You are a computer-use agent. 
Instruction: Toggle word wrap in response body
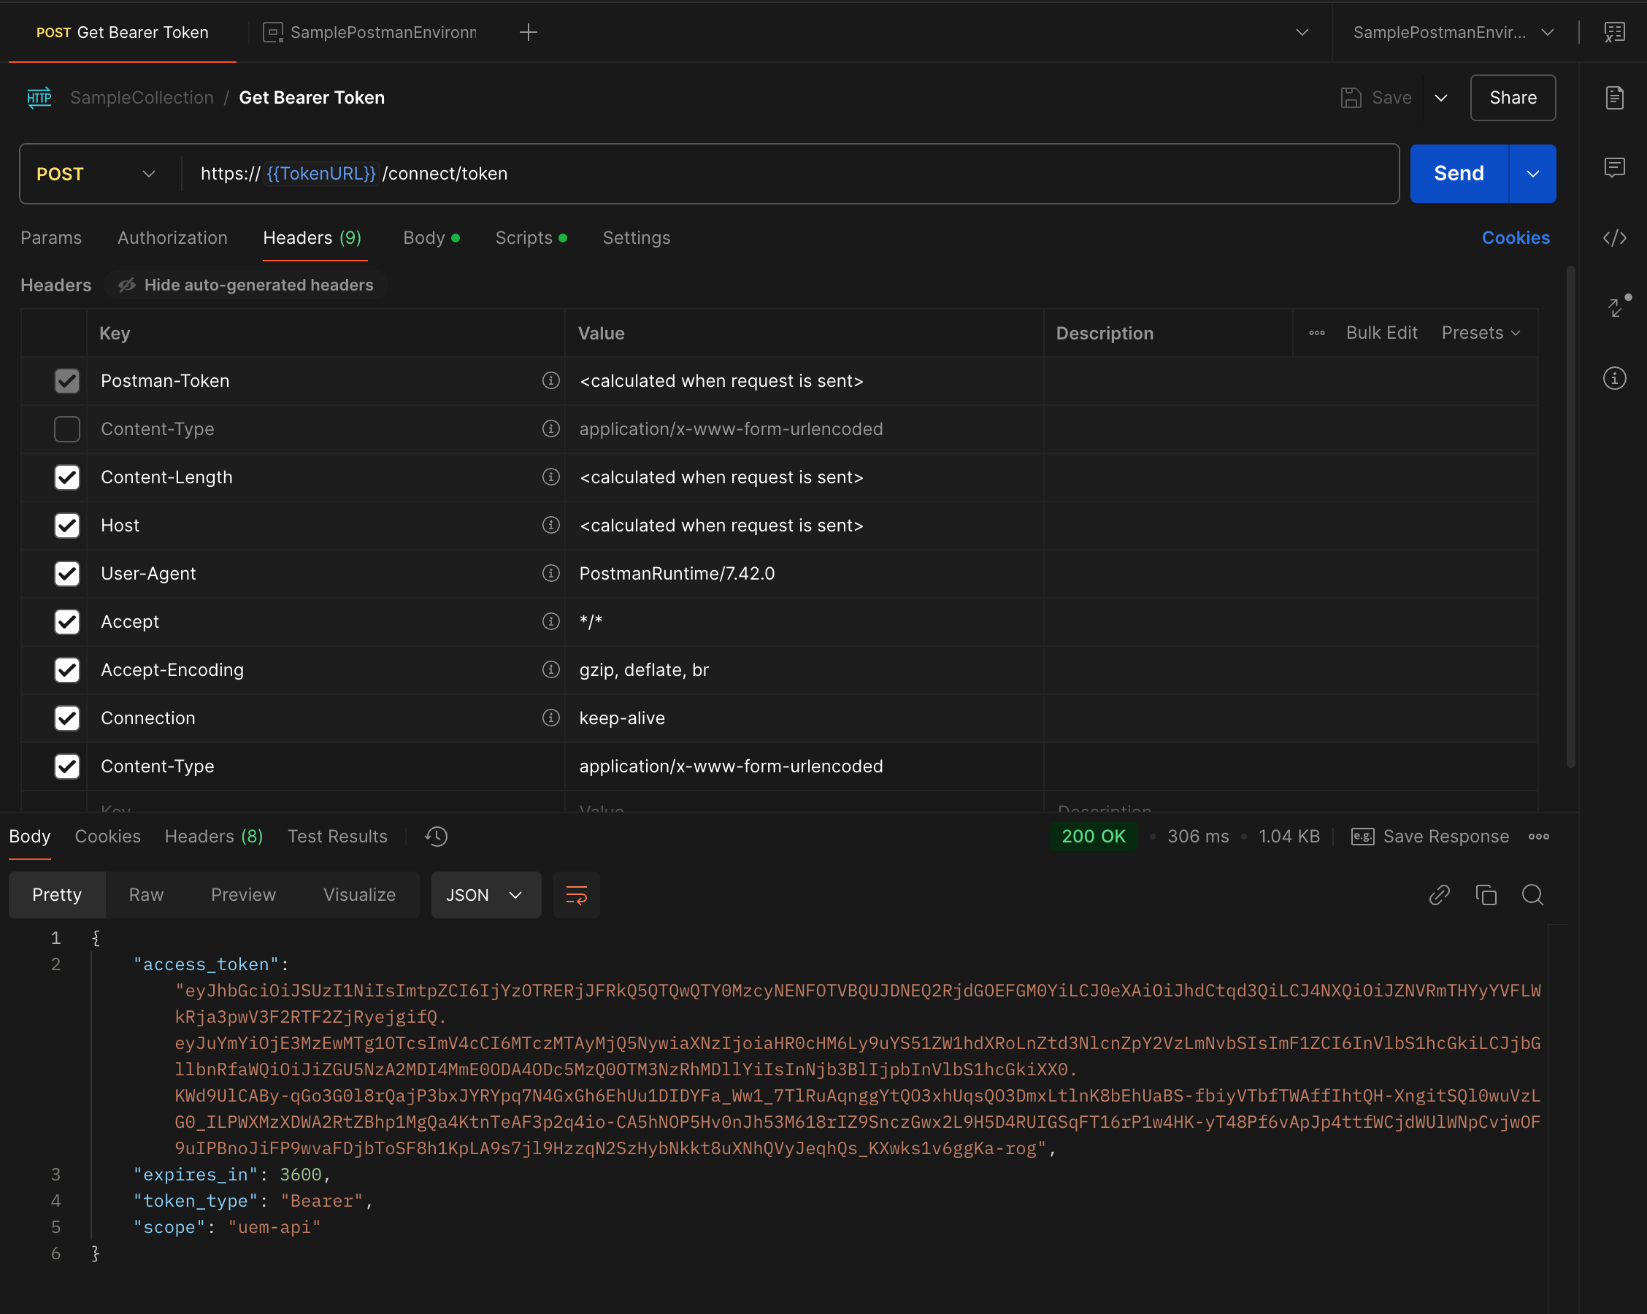576,894
